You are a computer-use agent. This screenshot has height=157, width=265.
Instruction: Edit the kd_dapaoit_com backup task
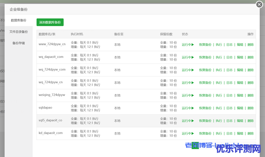[x=240, y=133]
